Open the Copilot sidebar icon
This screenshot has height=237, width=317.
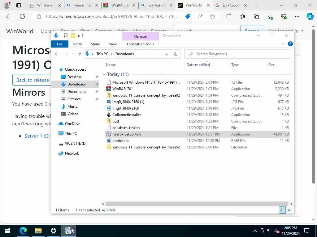point(310,16)
